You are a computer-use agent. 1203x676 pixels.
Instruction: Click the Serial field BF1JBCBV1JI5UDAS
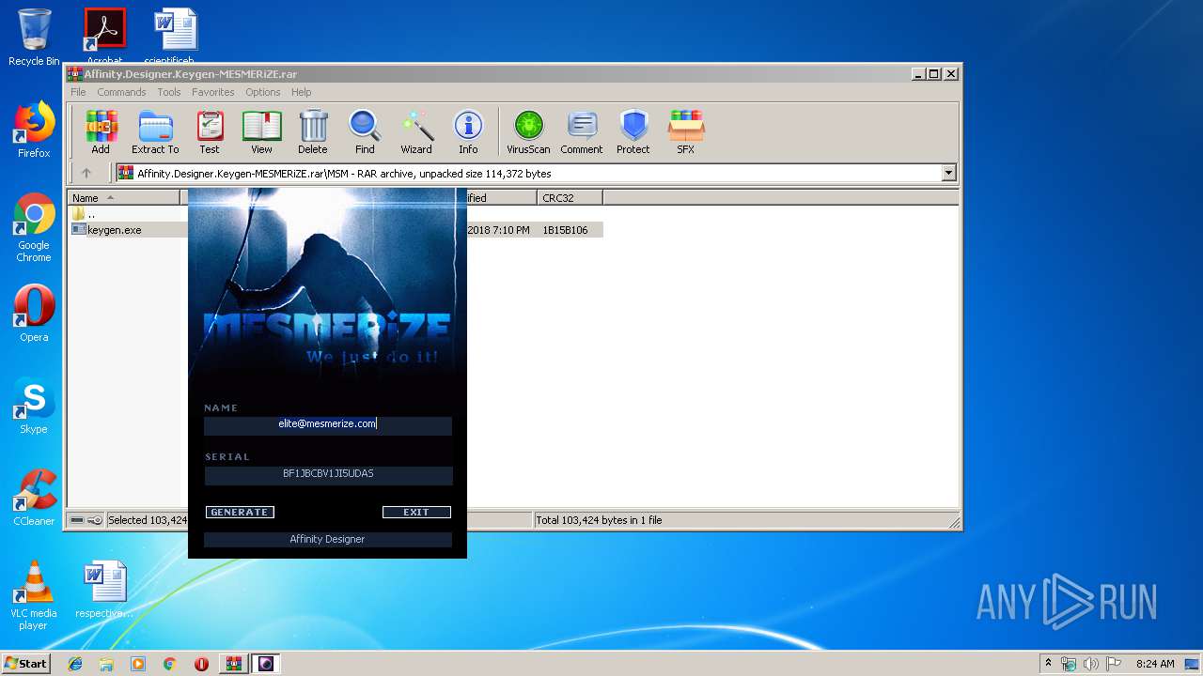[328, 474]
